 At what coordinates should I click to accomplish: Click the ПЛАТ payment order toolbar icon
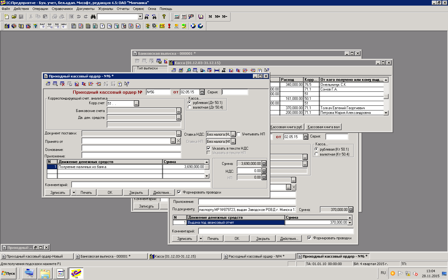coord(42,26)
